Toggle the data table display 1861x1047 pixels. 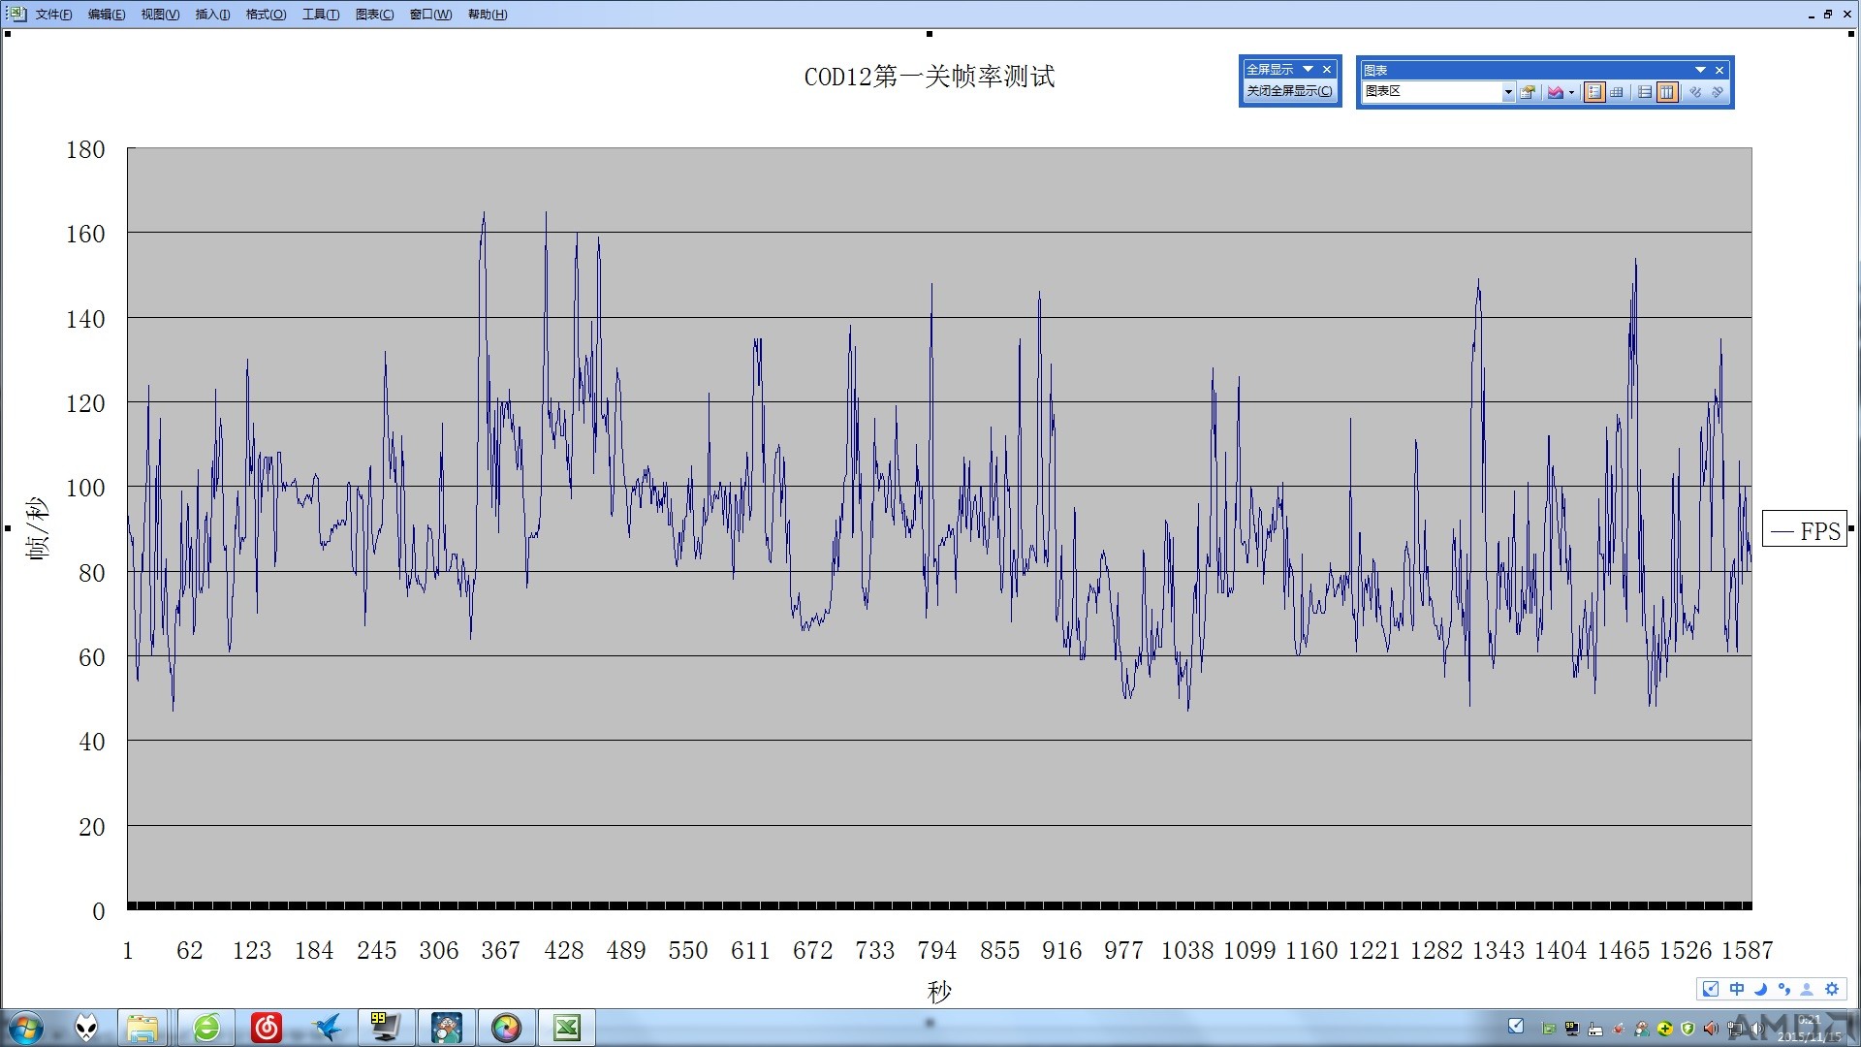1617,92
